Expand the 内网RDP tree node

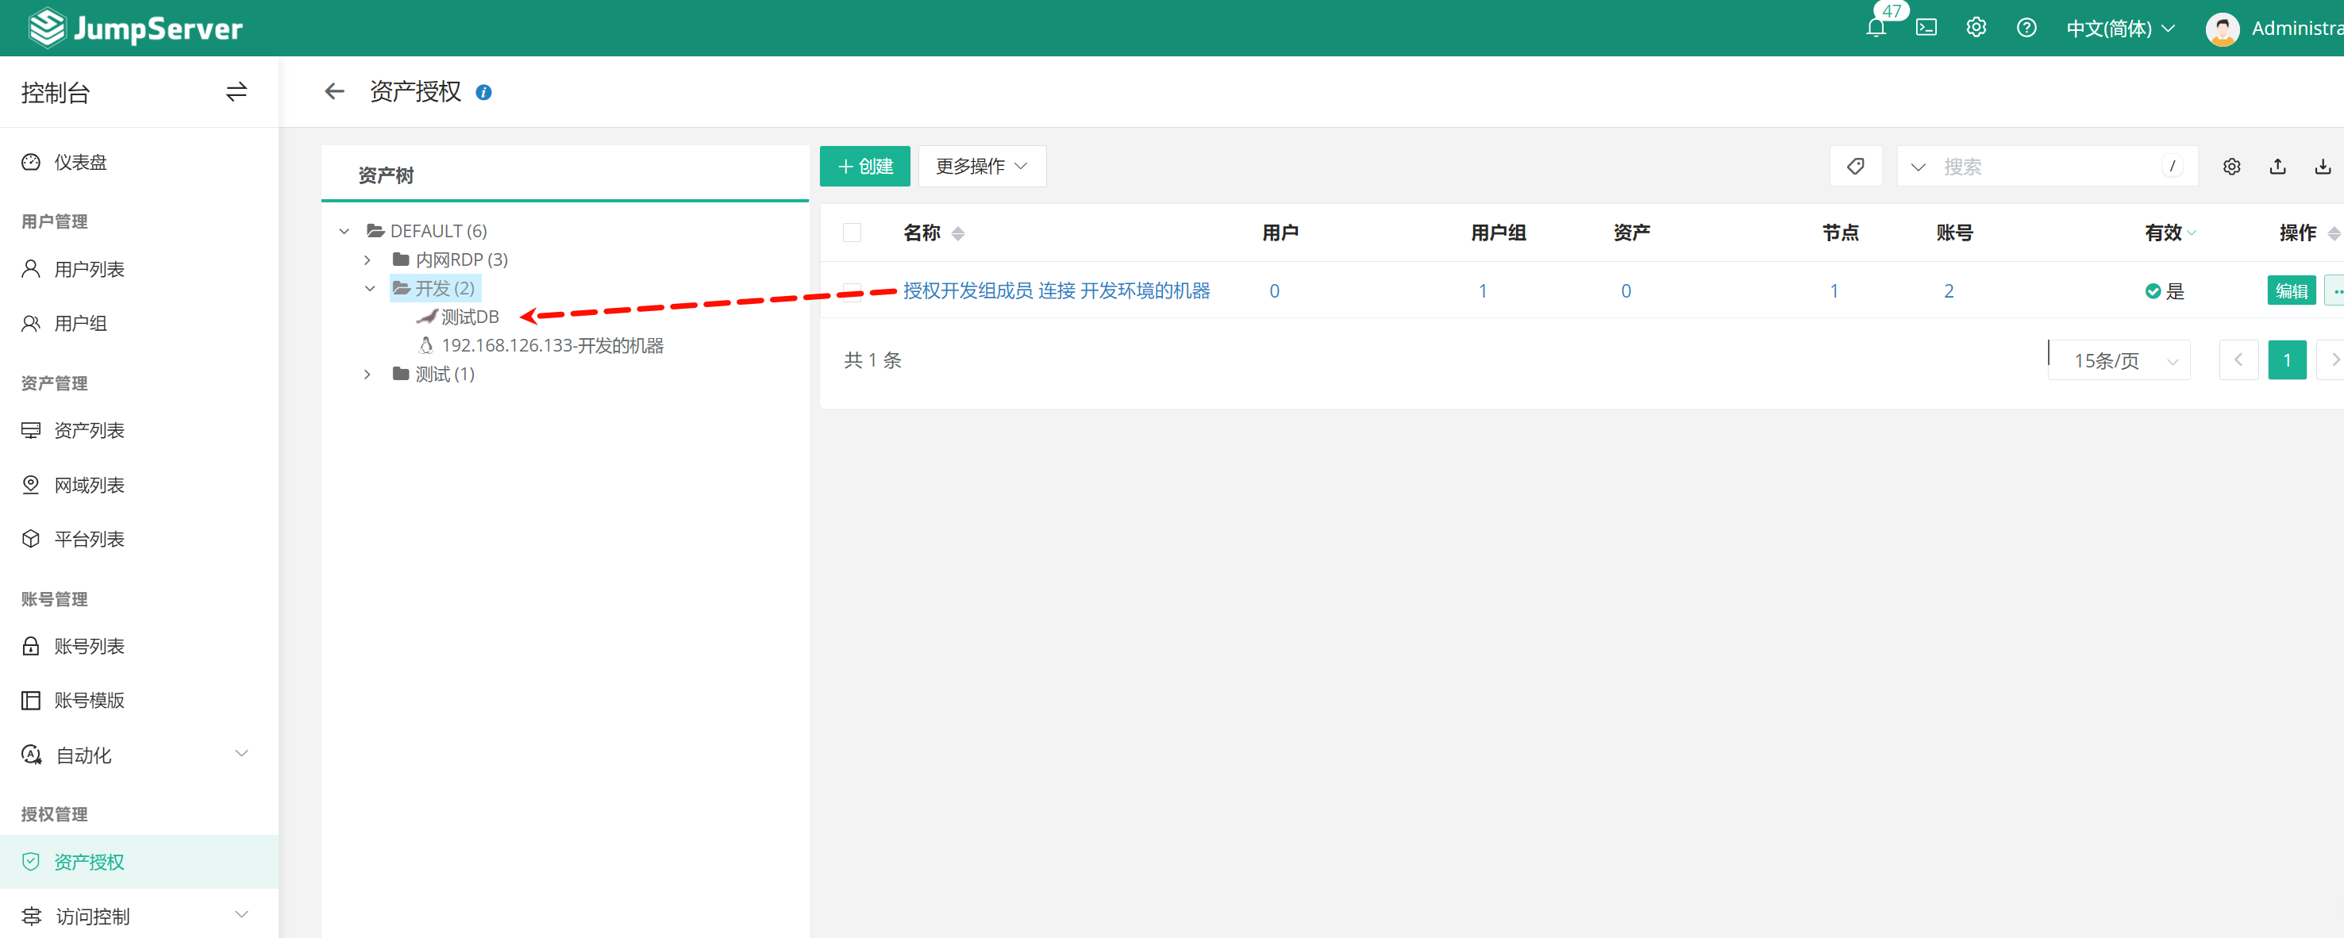pos(368,260)
